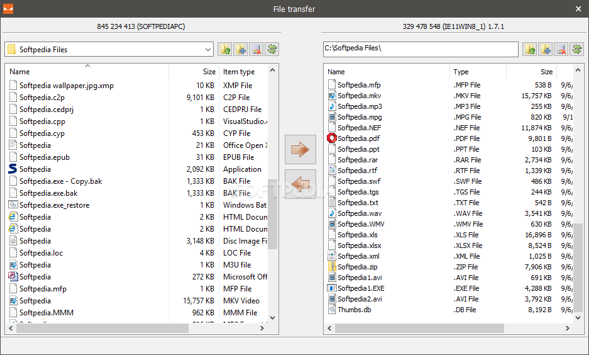Close the File transfer window
The width and height of the screenshot is (589, 355).
pyautogui.click(x=578, y=9)
